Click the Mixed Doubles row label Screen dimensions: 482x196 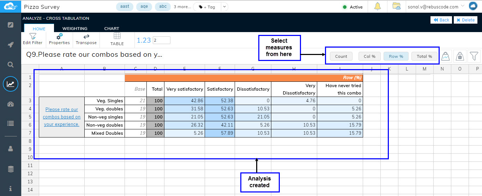(x=104, y=133)
